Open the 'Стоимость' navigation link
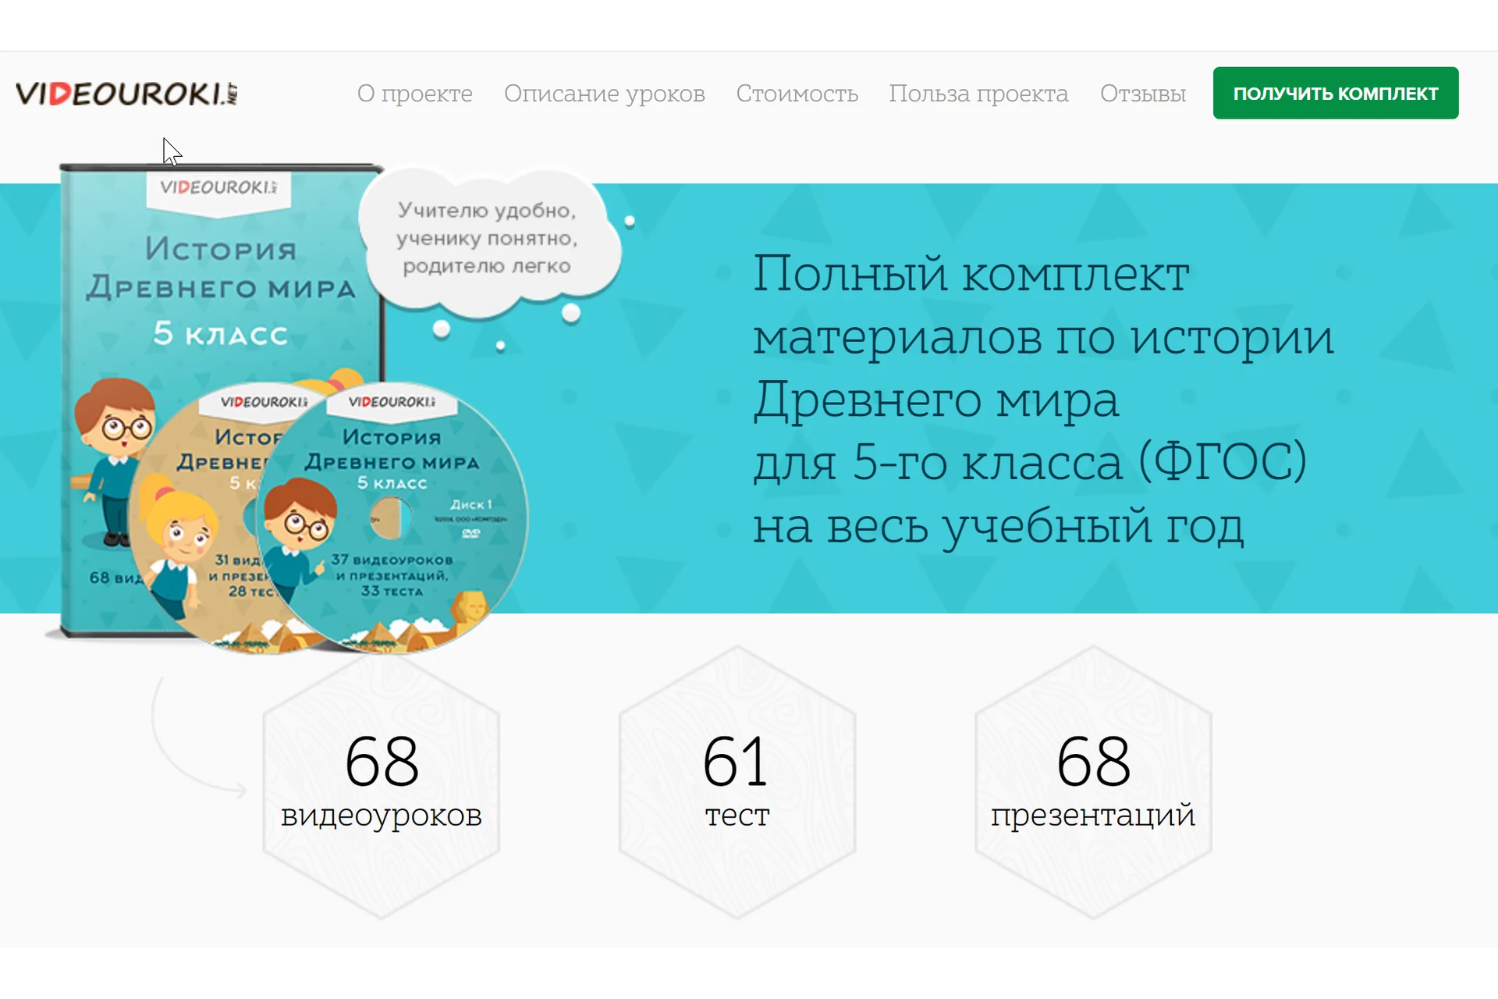Screen dimensions: 1498x999 coord(797,94)
